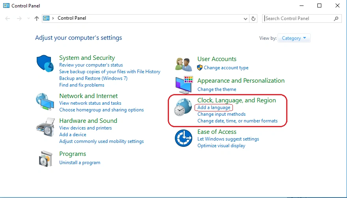The image size is (347, 198).
Task: Click View network status and tasks
Action: point(90,103)
